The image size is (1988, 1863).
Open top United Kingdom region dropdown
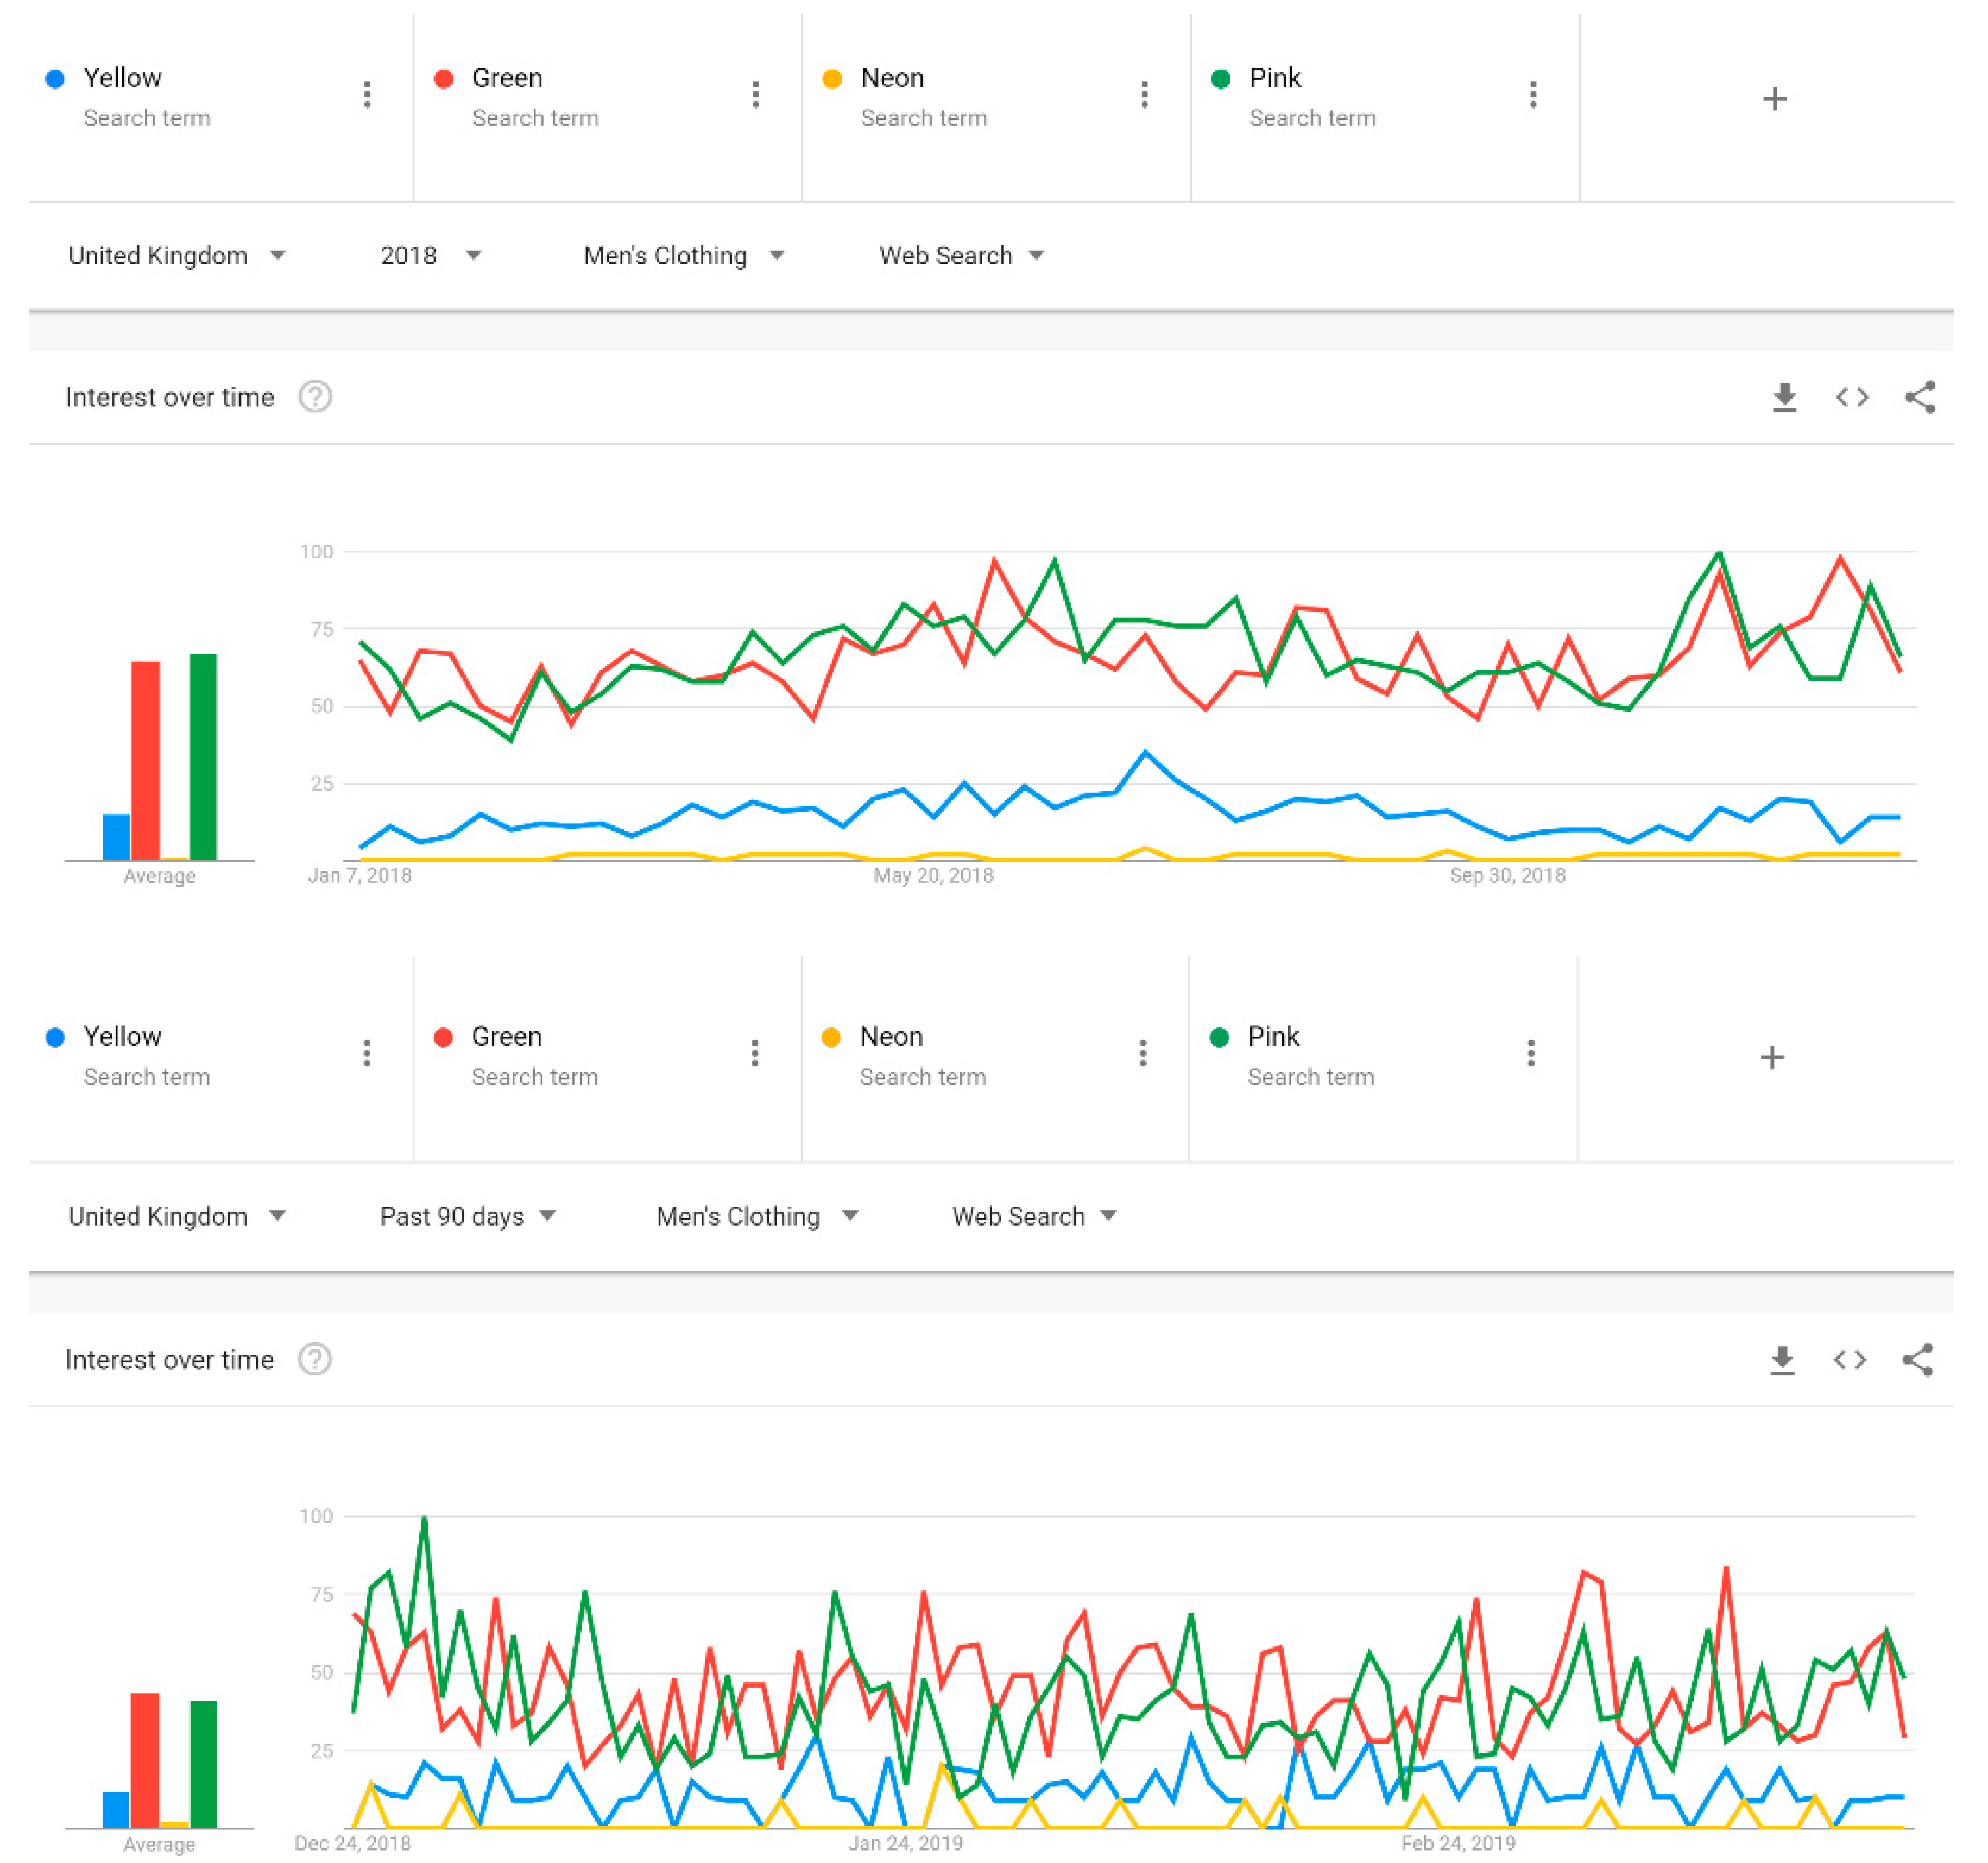(176, 256)
